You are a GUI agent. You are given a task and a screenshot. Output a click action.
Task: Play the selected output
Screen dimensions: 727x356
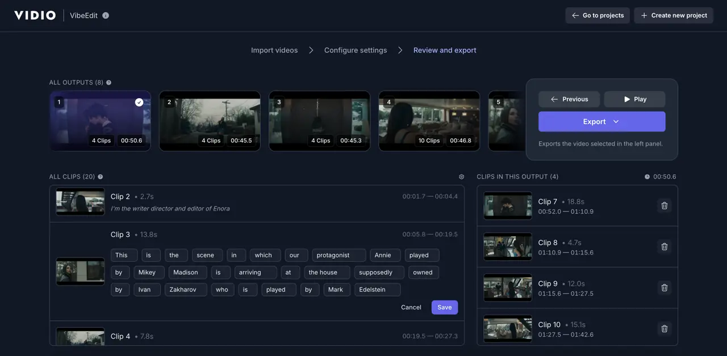click(x=635, y=99)
